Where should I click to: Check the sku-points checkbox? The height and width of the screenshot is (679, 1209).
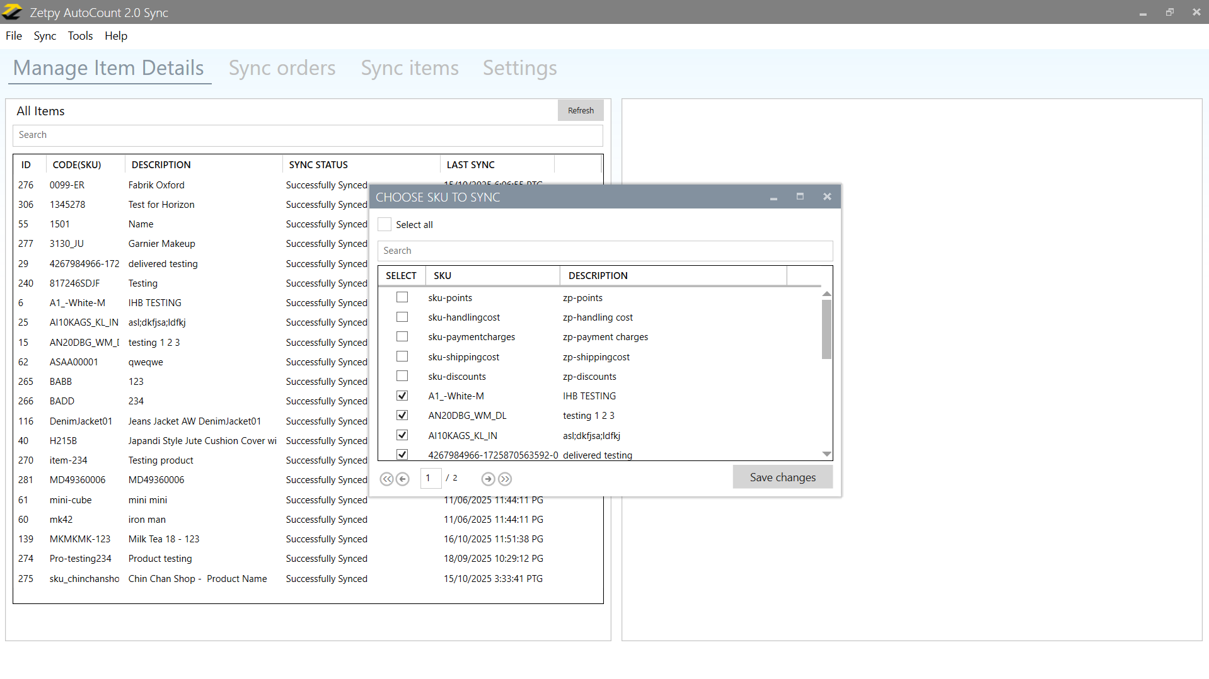point(402,297)
